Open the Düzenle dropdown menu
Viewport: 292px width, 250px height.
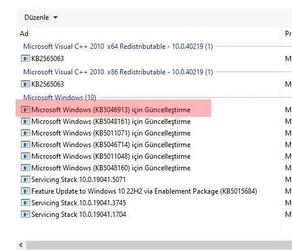(41, 17)
